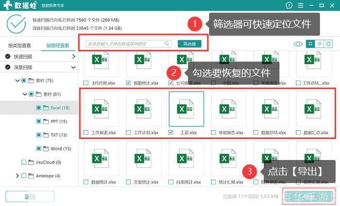
Task: Click the folder icon beside JisuCloud (0)
Action: point(31,162)
